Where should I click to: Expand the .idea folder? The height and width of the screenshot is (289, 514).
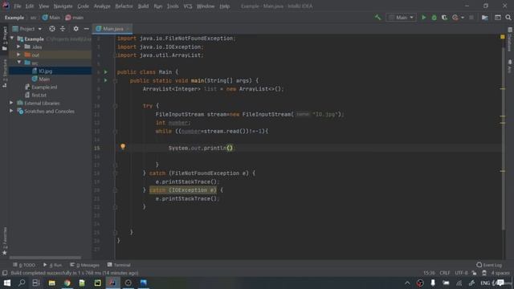(18, 47)
